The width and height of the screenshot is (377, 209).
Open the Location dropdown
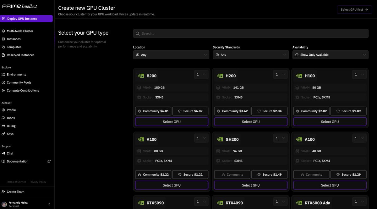click(171, 55)
